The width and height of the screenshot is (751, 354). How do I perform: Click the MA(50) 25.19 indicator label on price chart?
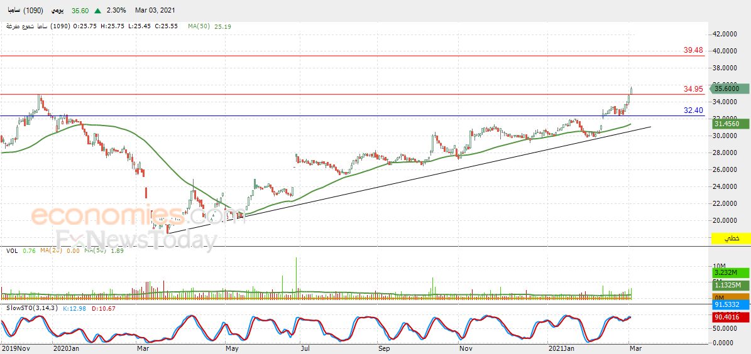pos(209,26)
